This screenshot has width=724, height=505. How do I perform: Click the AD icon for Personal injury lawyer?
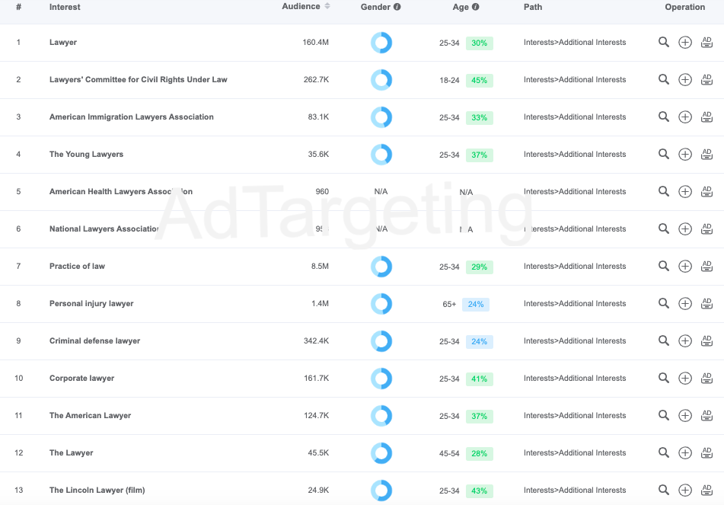tap(706, 304)
